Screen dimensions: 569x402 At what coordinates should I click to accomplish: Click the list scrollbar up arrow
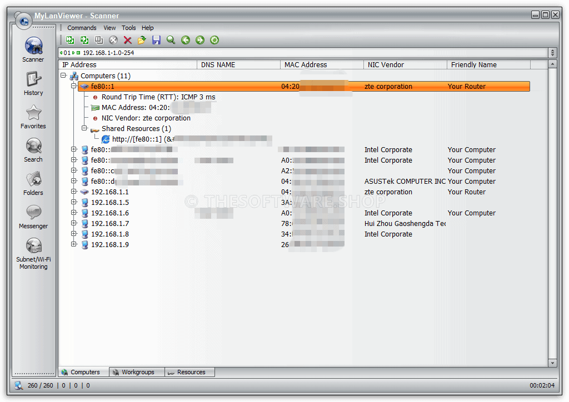click(552, 64)
